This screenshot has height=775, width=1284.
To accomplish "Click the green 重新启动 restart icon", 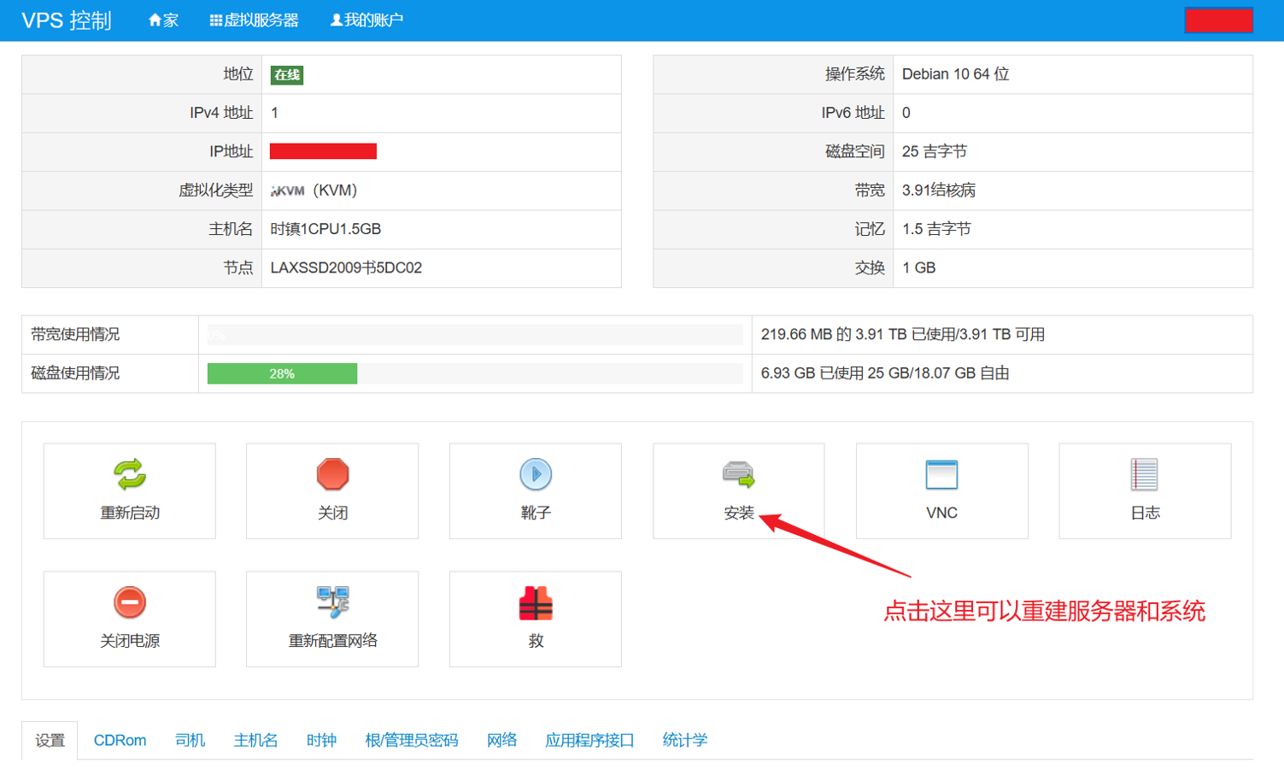I will click(x=130, y=474).
